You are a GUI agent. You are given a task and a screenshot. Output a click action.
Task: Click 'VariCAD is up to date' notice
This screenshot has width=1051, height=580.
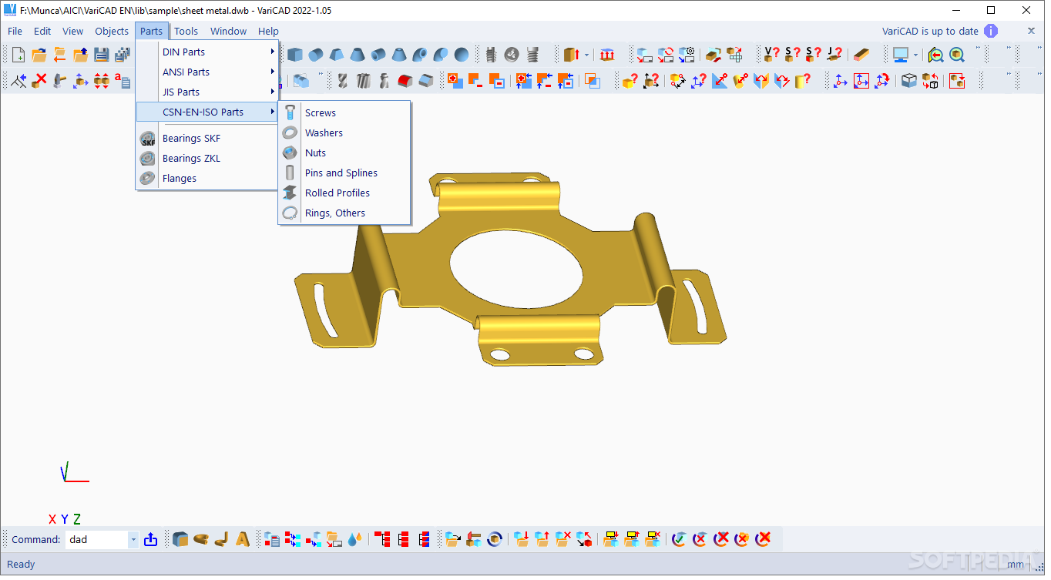(930, 31)
